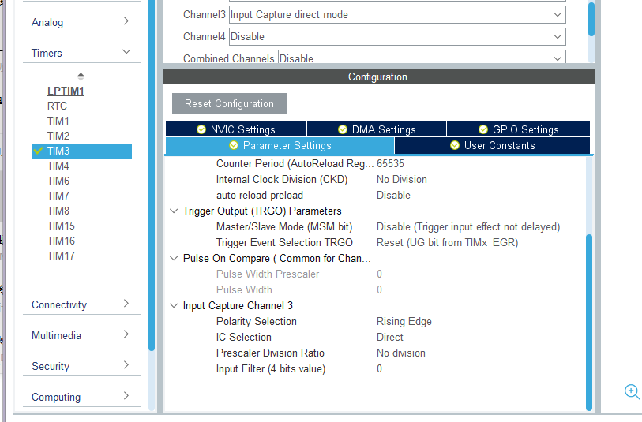
Task: Select TIM15 in the timers list
Action: coord(61,226)
